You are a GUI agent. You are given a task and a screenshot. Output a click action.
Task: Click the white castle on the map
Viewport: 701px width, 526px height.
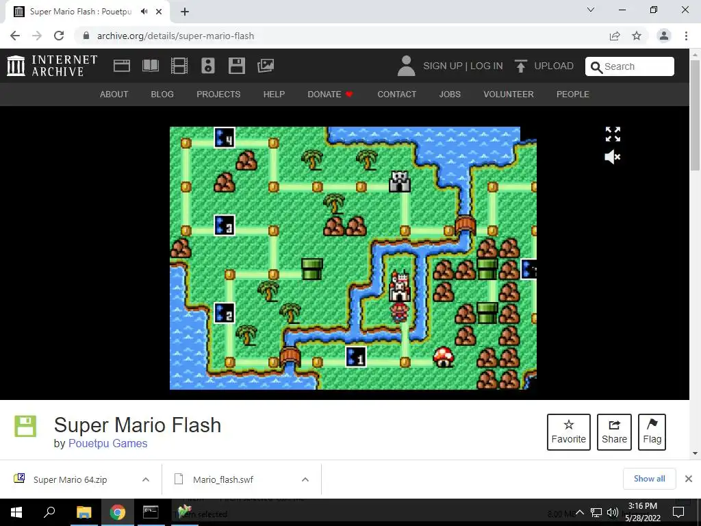[x=400, y=286]
